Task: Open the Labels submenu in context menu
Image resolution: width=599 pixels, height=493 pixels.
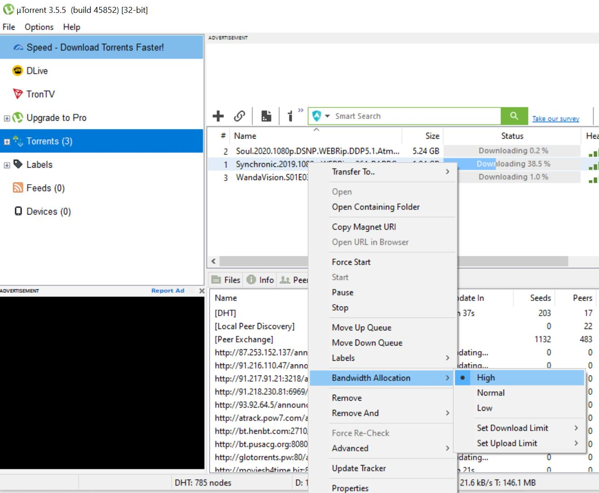Action: (383, 358)
